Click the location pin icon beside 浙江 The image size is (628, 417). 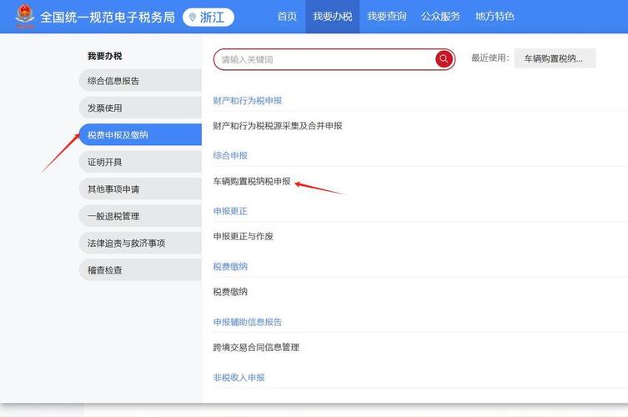pos(193,17)
